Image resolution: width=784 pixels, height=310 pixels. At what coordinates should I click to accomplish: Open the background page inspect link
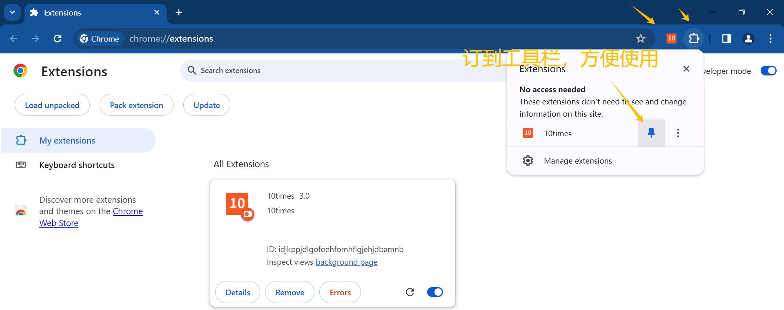click(347, 262)
